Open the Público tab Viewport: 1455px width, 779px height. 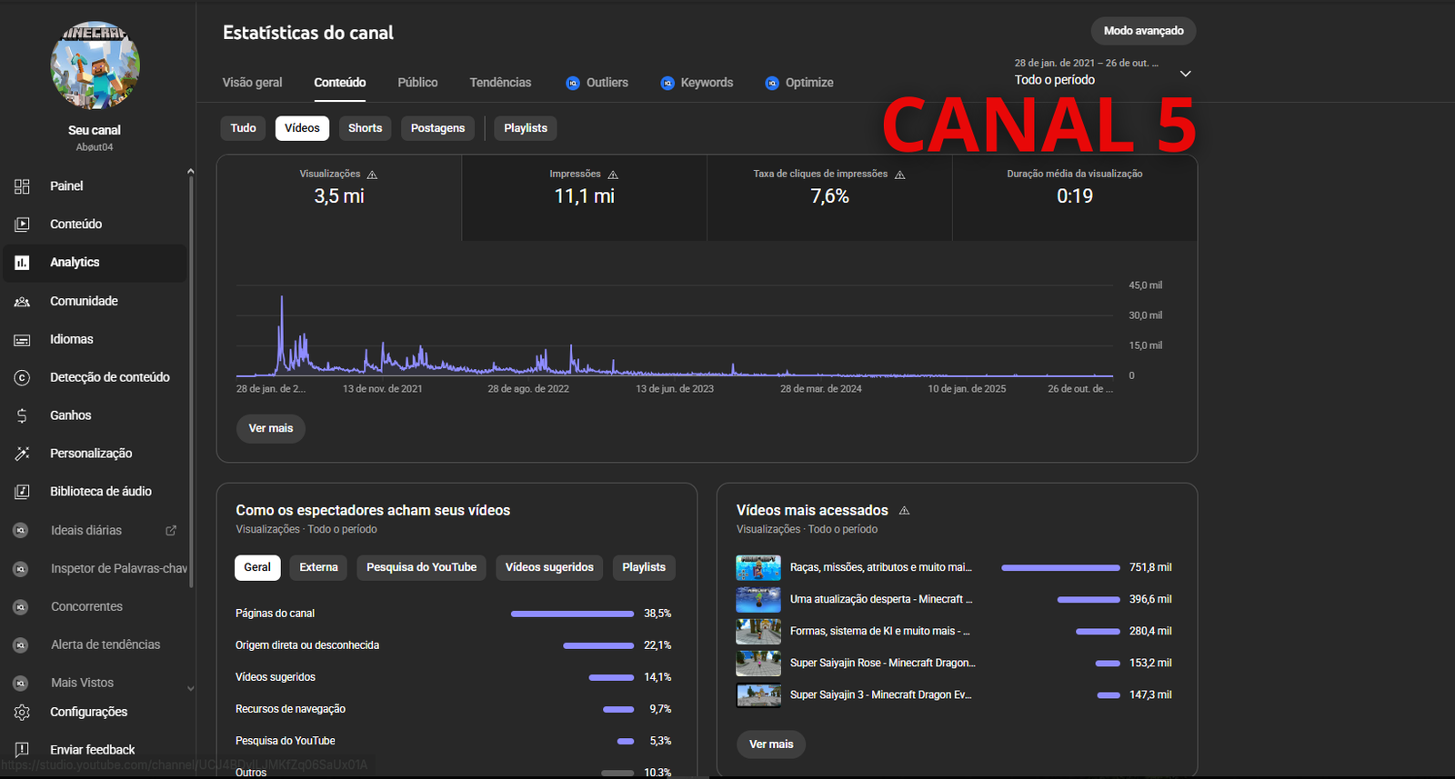[417, 83]
